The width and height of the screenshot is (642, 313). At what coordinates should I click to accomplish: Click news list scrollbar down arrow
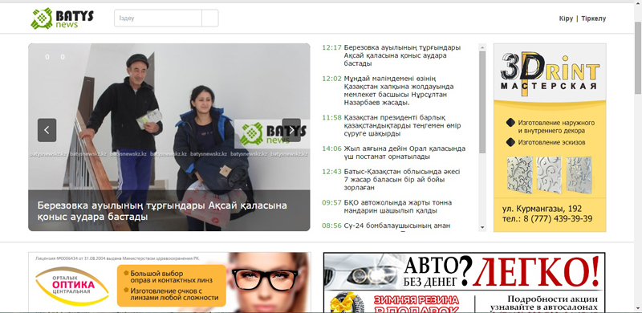tap(482, 227)
